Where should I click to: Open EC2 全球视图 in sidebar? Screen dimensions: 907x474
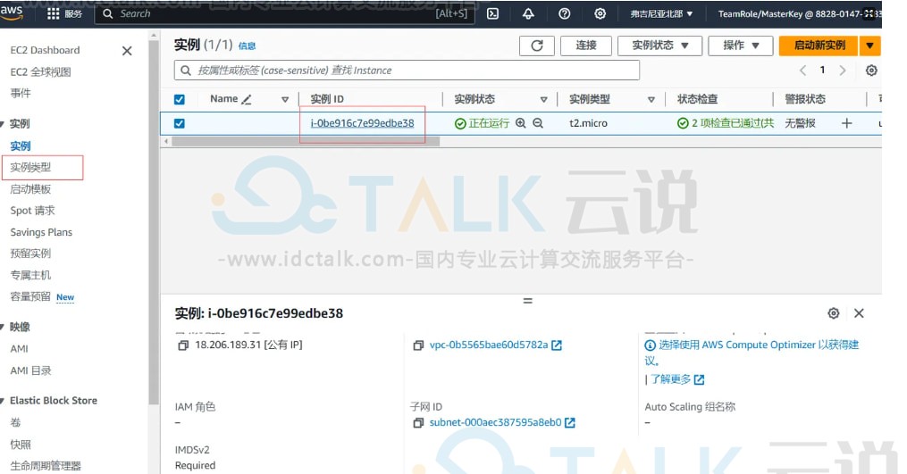point(40,72)
